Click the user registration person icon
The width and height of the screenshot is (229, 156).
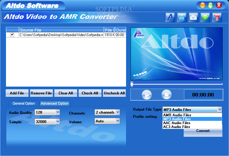pyautogui.click(x=182, y=17)
